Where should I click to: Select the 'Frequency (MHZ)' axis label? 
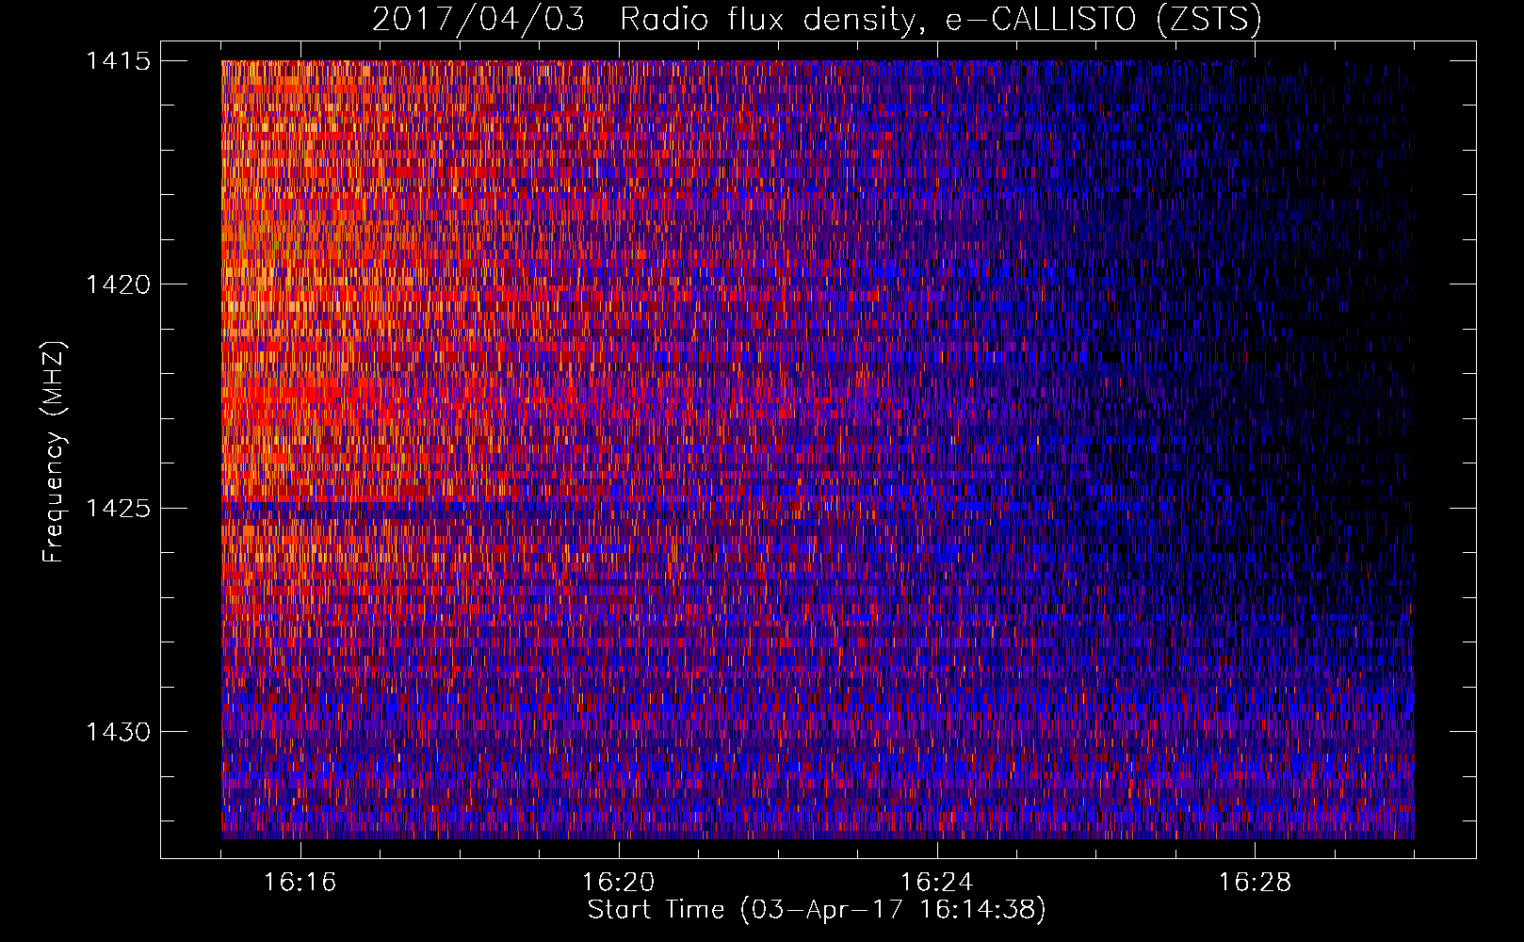54,451
